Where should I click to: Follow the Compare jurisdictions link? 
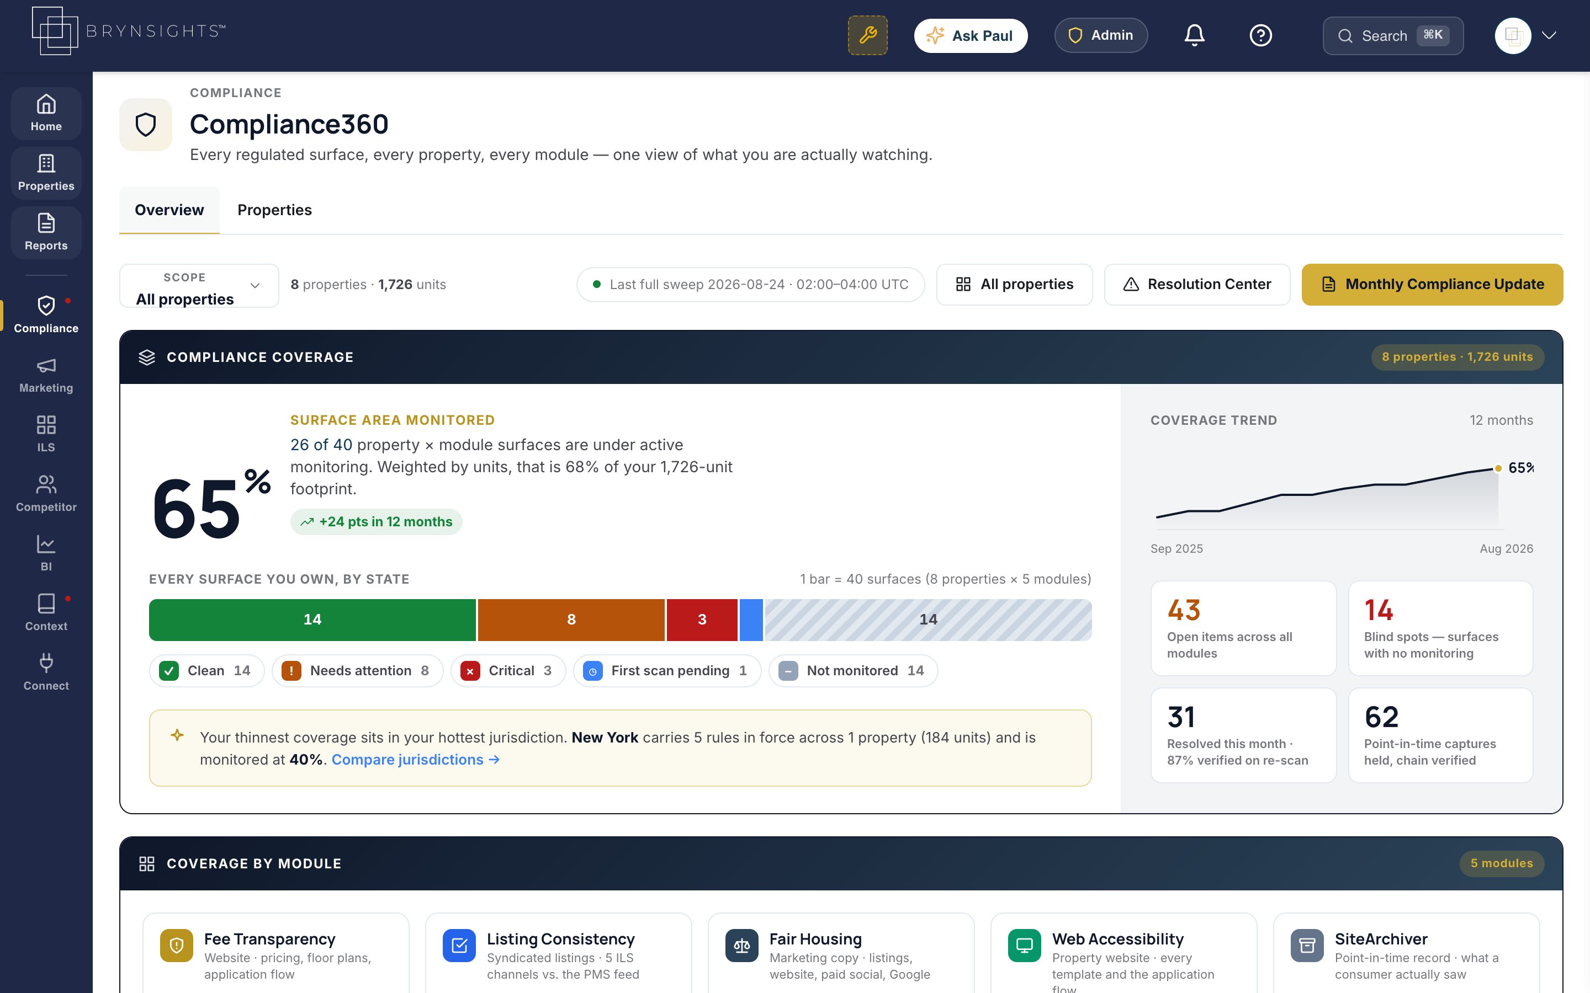coord(415,760)
